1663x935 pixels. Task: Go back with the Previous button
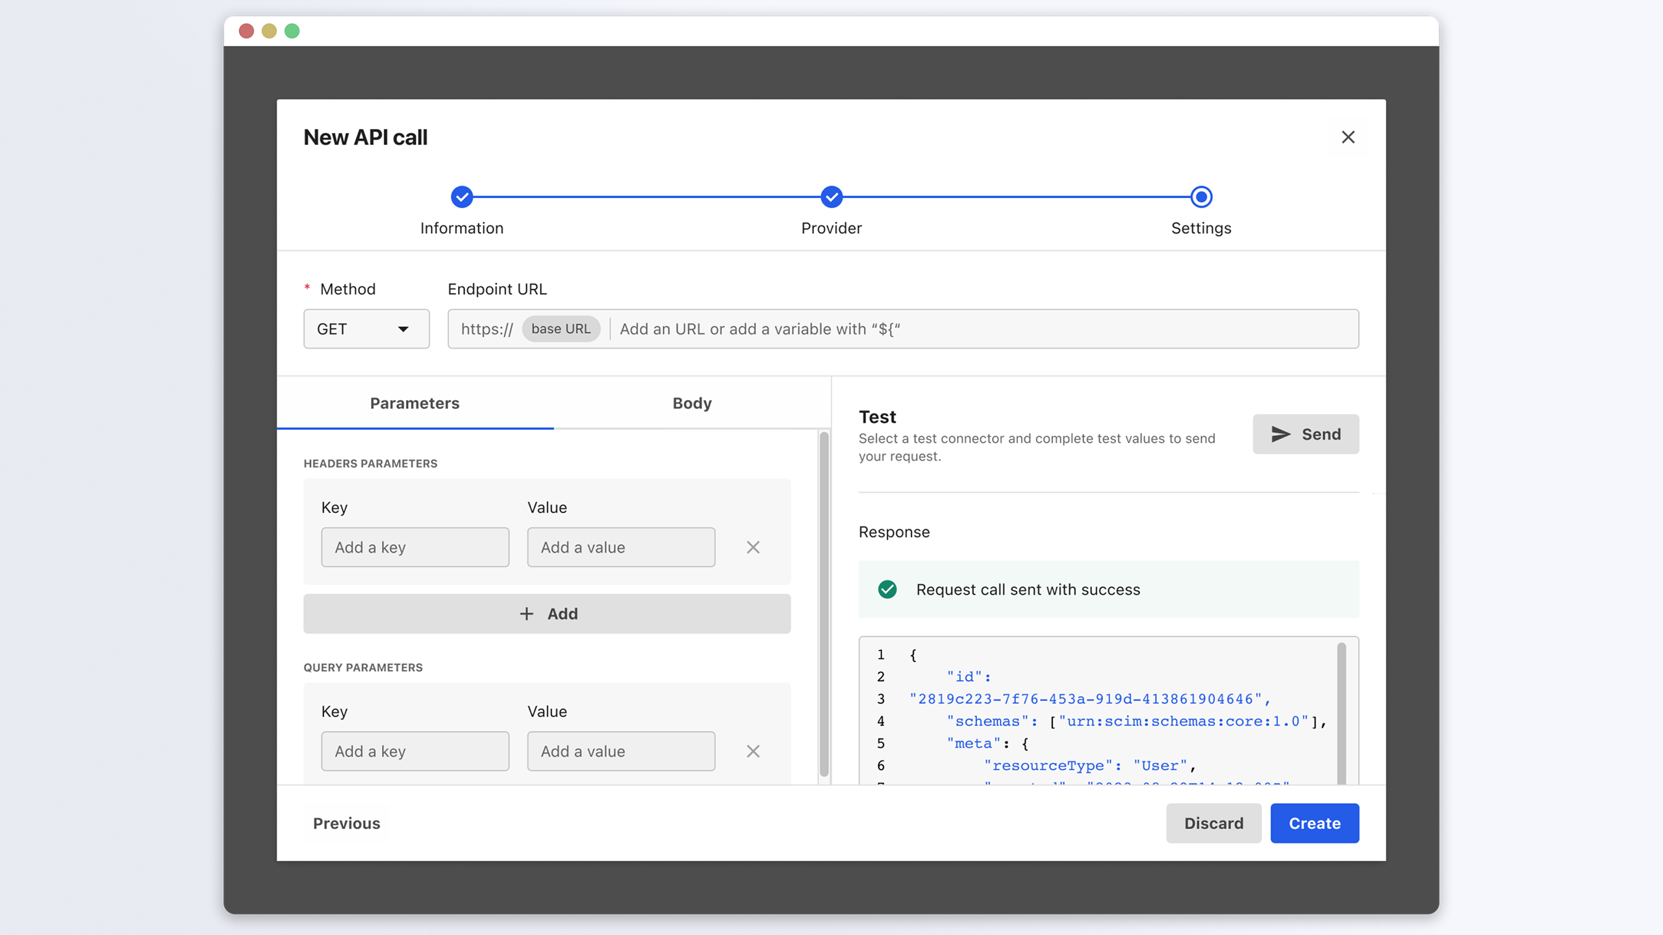click(346, 823)
